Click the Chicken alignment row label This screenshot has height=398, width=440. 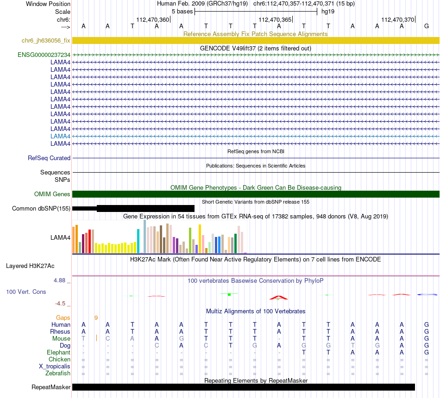59,359
